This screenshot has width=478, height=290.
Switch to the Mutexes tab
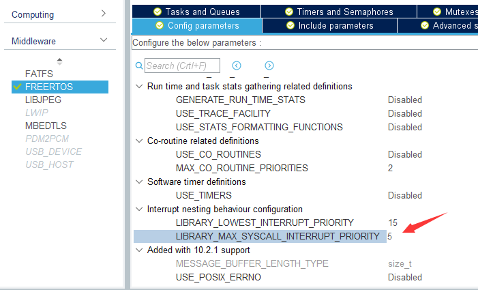(x=447, y=12)
